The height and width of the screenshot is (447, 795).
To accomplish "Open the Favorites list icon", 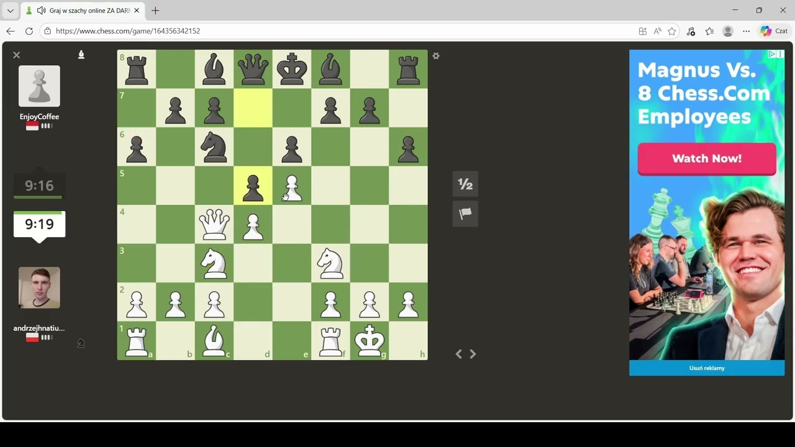I will tap(709, 31).
